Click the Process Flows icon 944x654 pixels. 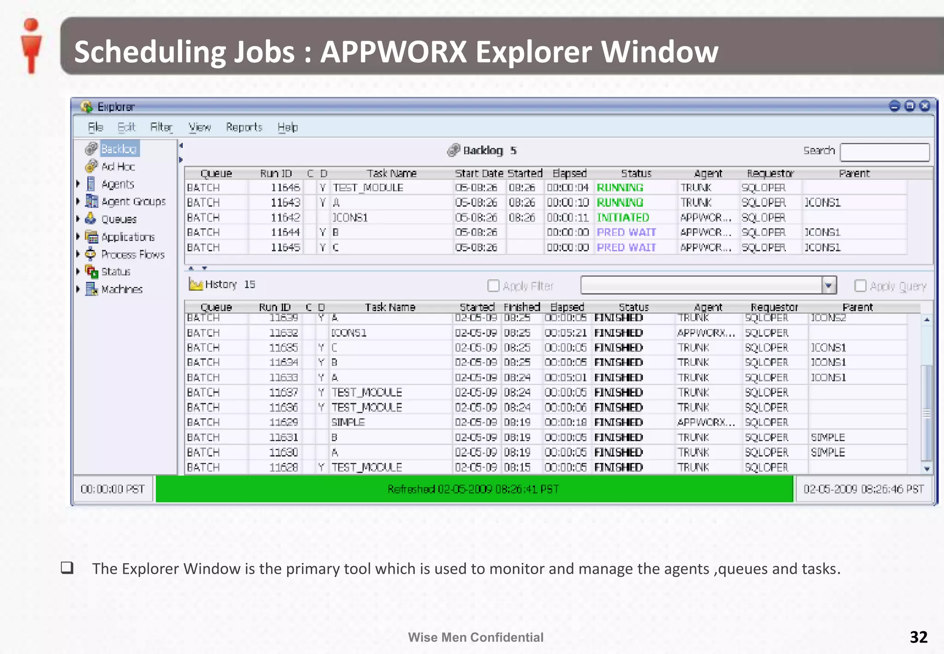click(x=91, y=254)
